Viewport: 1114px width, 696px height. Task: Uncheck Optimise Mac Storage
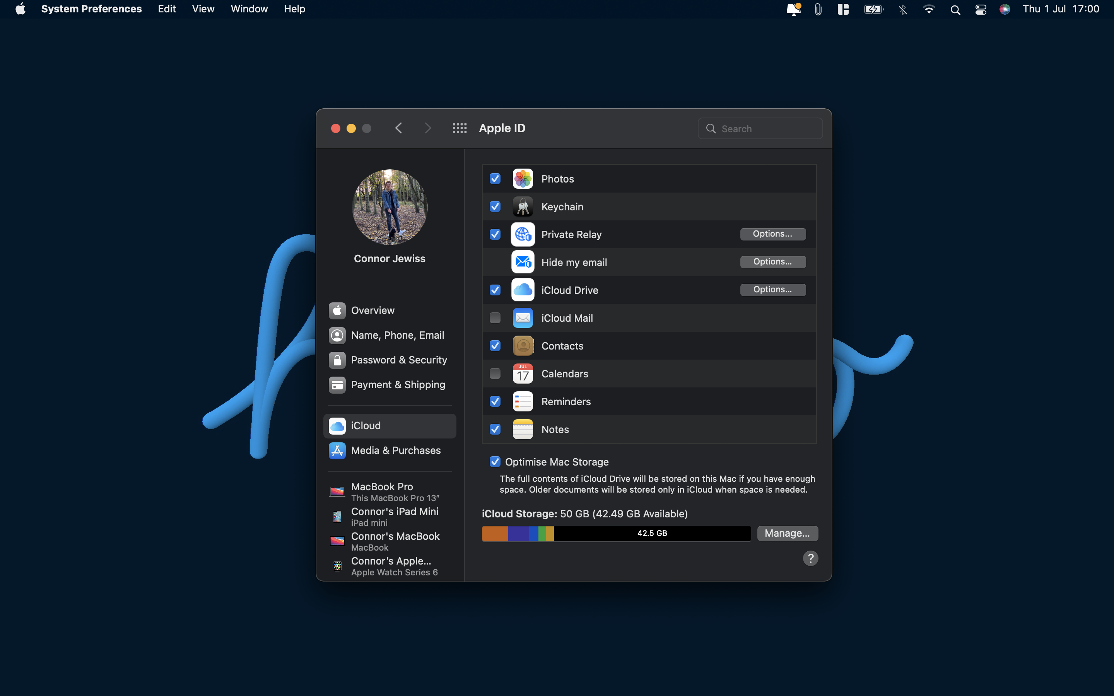pos(495,462)
